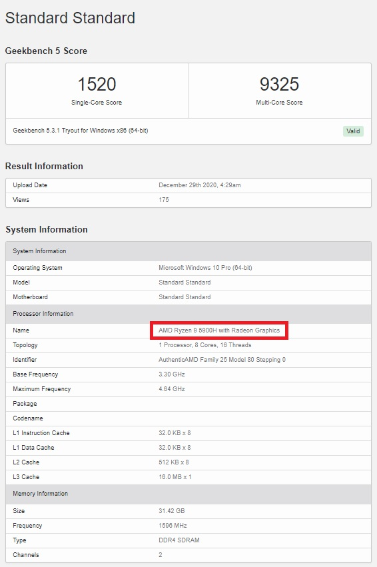Click the Topology row value
The height and width of the screenshot is (567, 377).
pyautogui.click(x=205, y=345)
